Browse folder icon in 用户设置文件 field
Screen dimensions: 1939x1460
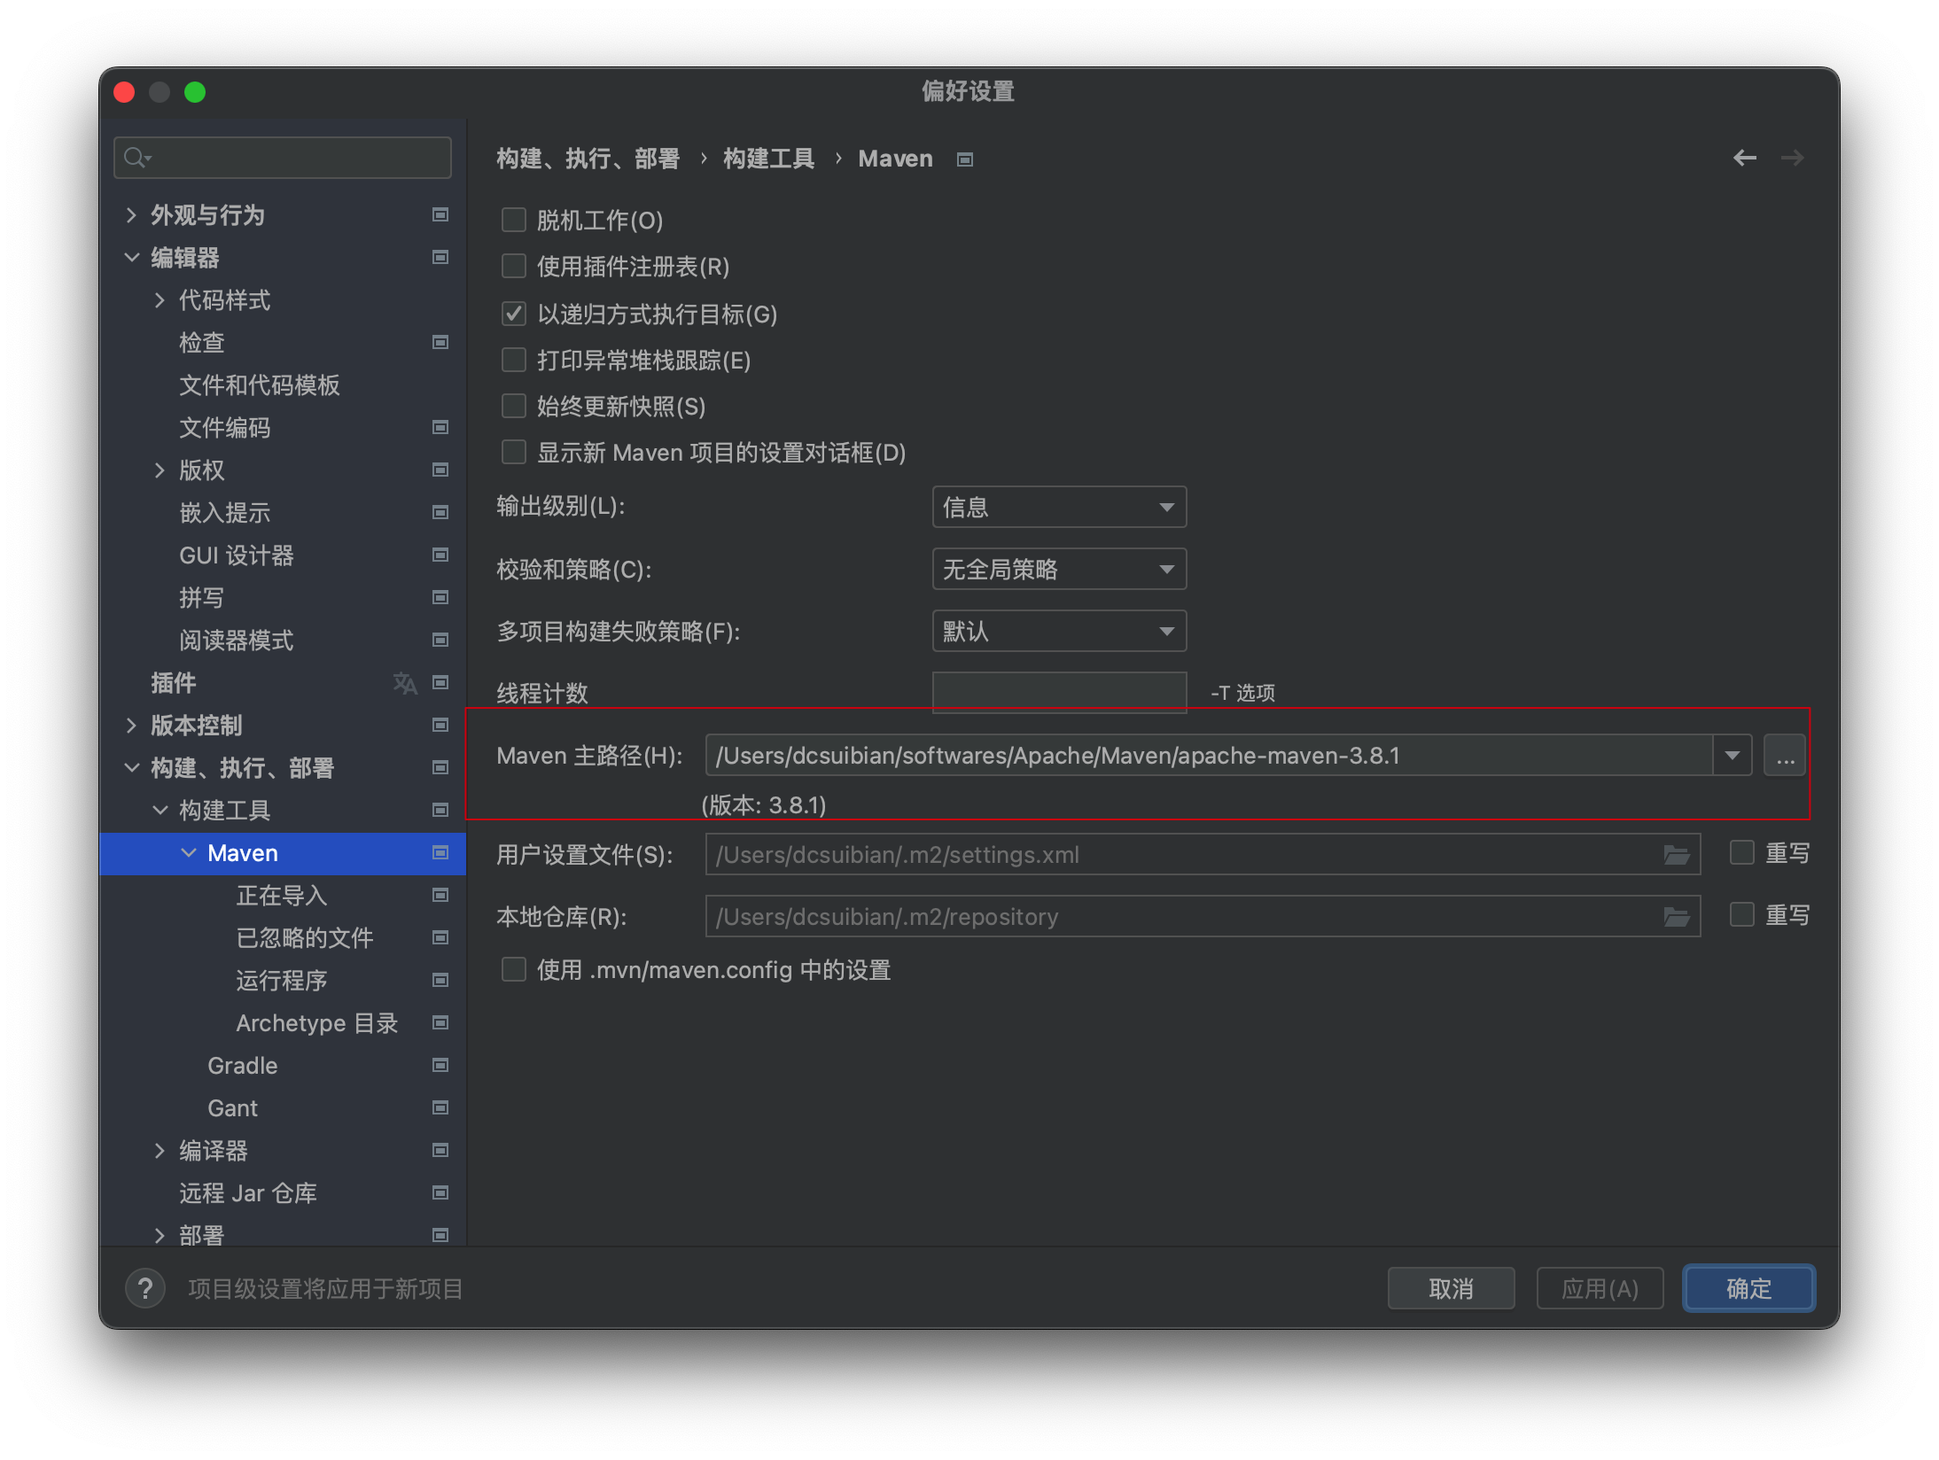pyautogui.click(x=1676, y=855)
